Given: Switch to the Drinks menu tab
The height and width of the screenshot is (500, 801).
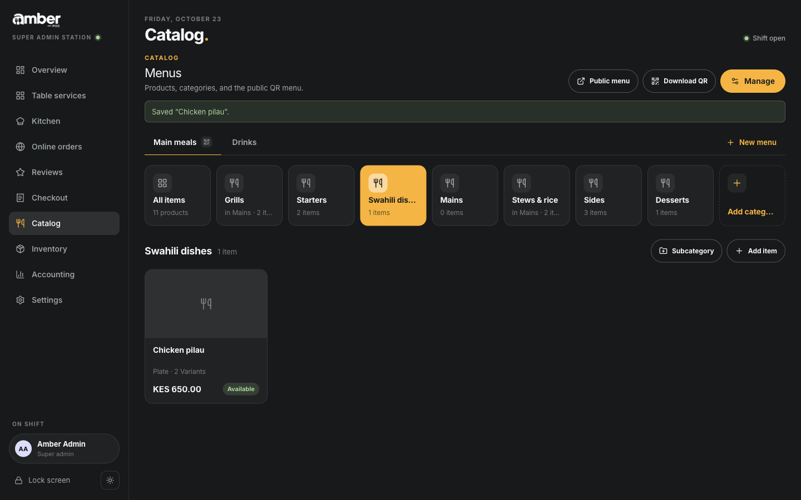Looking at the screenshot, I should pyautogui.click(x=244, y=142).
